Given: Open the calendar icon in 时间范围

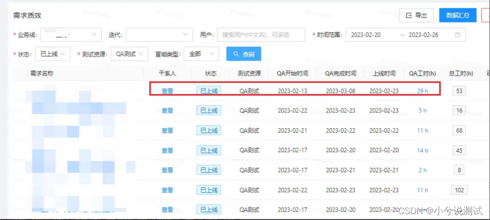Looking at the screenshot, I should tap(458, 35).
